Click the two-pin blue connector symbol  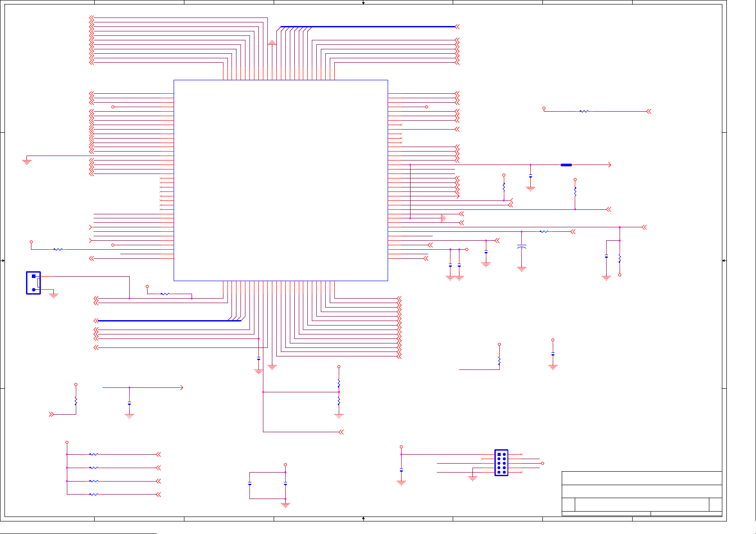tap(34, 283)
